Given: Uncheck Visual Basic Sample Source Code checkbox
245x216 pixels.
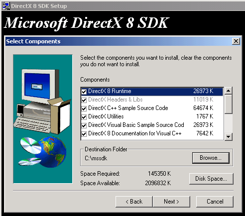Looking at the screenshot, I should click(x=84, y=125).
